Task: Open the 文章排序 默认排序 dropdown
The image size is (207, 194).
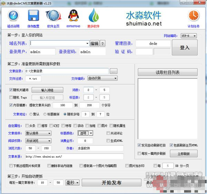Action: (x=38, y=133)
